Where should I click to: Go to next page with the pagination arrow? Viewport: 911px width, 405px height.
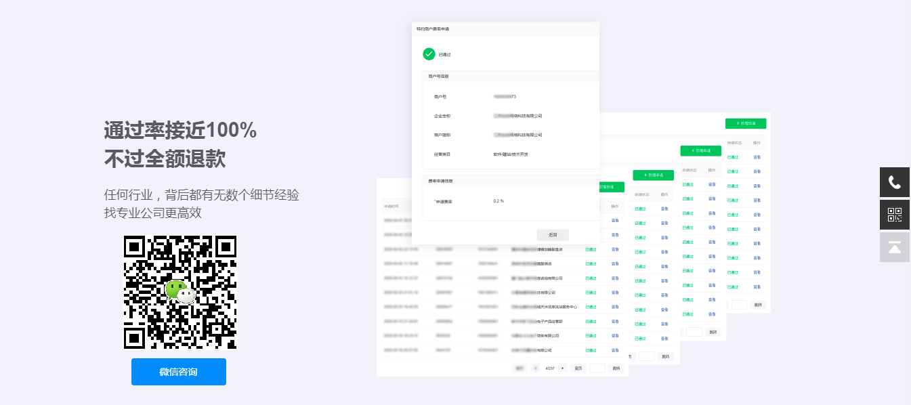point(562,368)
